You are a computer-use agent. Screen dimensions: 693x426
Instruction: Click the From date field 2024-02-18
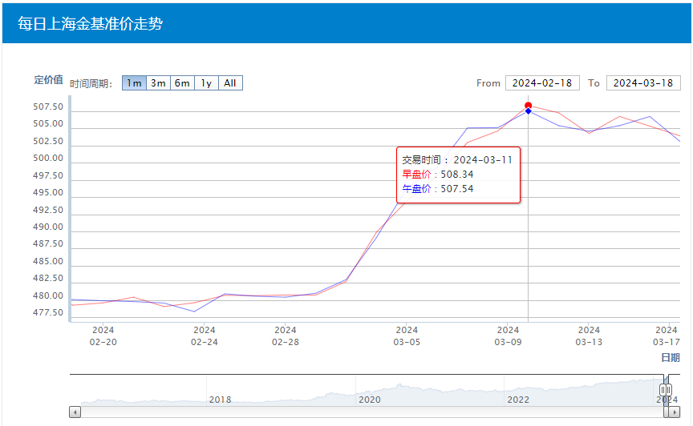[542, 83]
